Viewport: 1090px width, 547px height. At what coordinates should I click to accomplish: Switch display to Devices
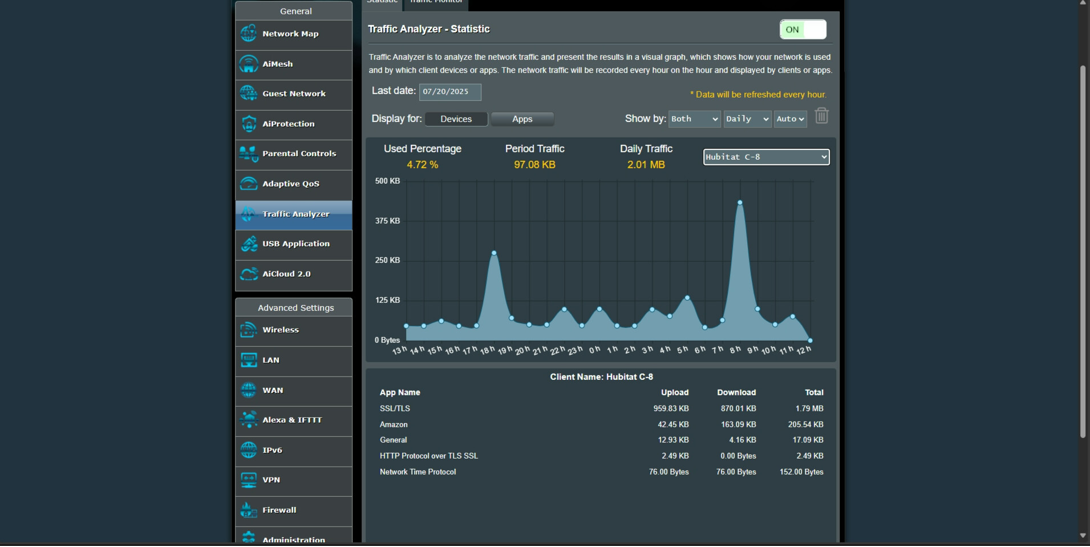click(456, 119)
